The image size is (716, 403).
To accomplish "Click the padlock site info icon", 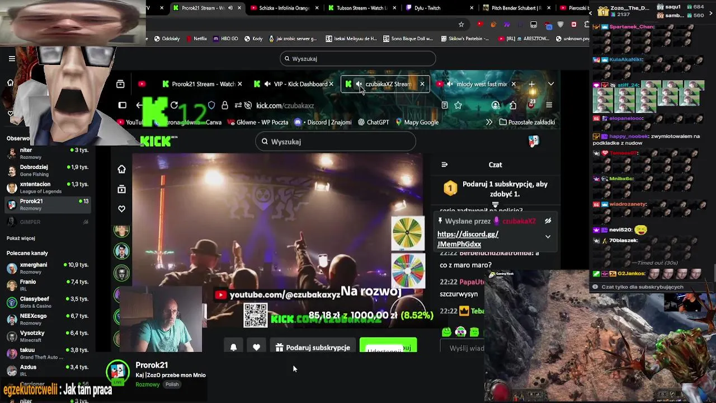I will [225, 105].
